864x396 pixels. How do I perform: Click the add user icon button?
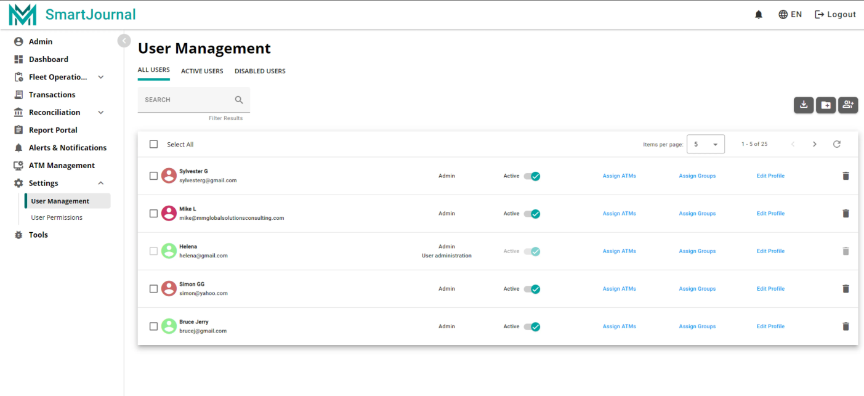tap(848, 105)
